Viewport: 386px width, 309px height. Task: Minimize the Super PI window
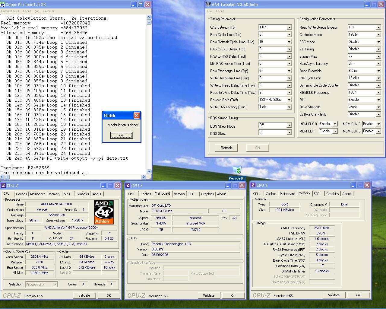[x=134, y=4]
